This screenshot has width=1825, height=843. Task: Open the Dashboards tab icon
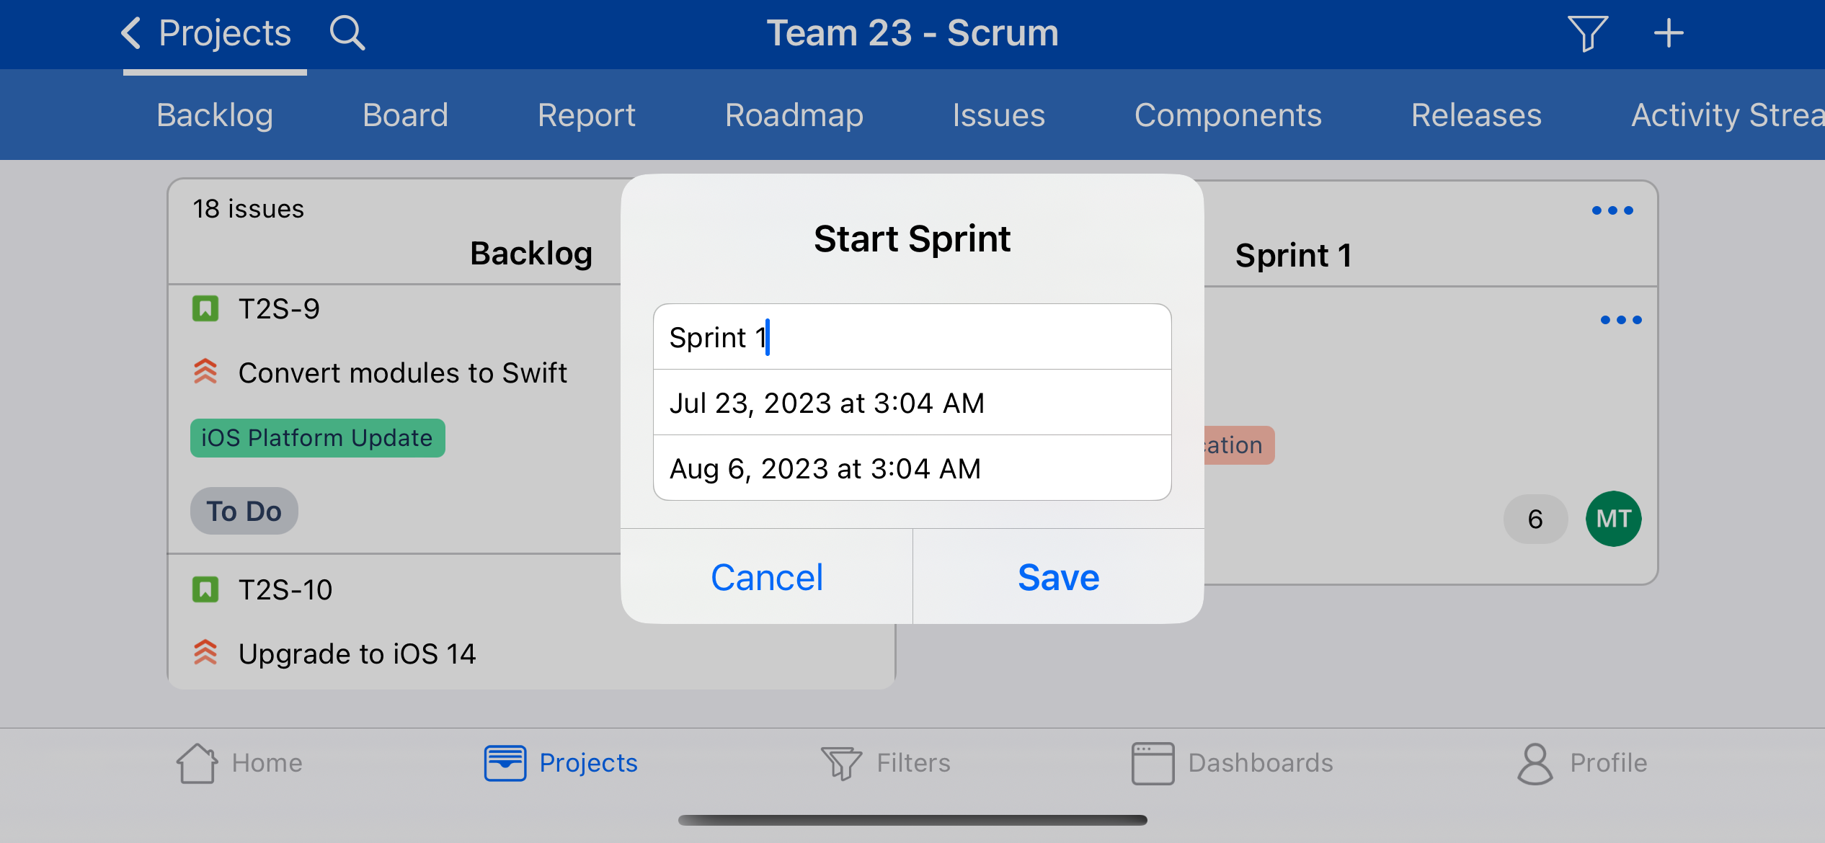(1153, 763)
